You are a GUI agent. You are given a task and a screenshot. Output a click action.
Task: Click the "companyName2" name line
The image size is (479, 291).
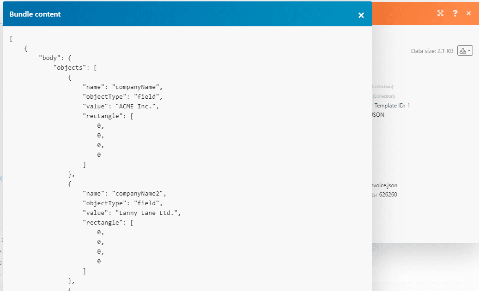pos(124,194)
